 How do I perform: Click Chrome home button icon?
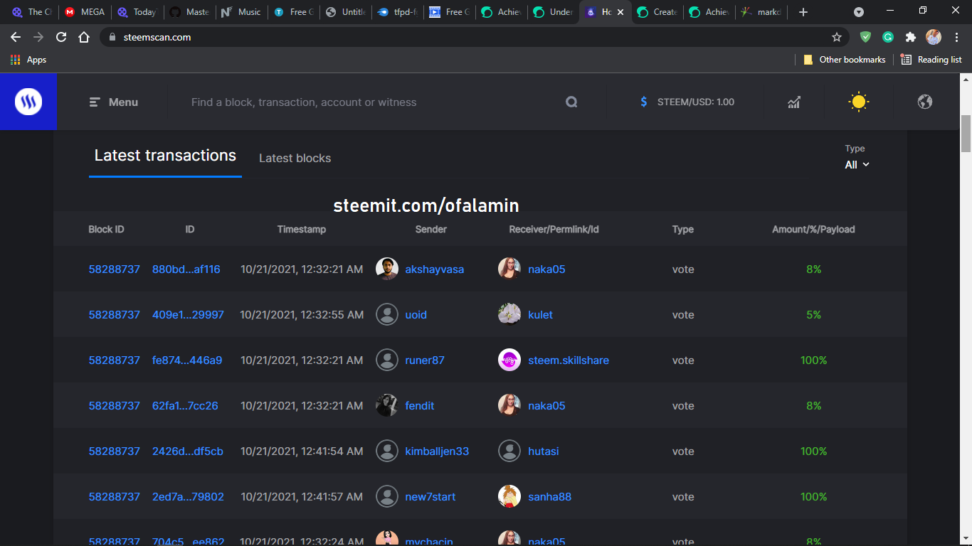click(x=84, y=37)
